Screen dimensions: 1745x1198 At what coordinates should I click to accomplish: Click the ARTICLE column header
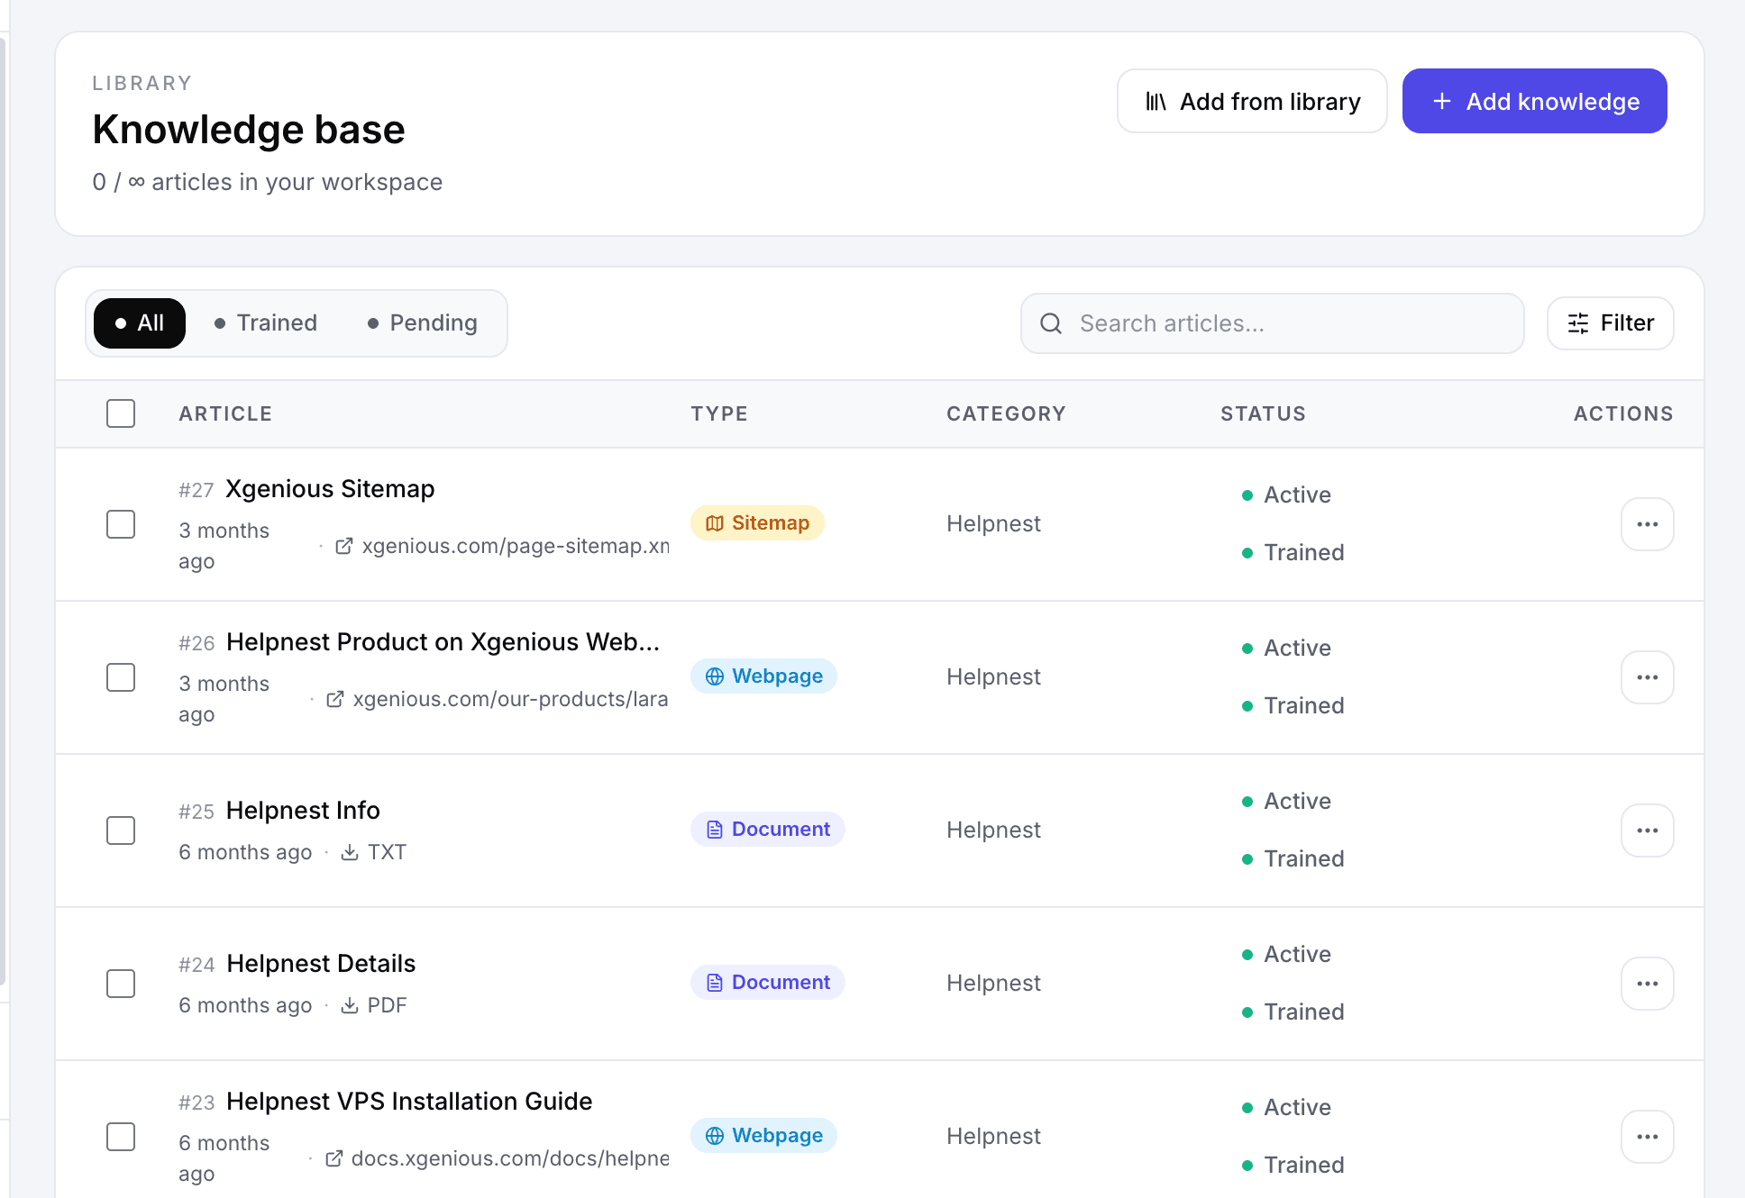click(x=225, y=414)
